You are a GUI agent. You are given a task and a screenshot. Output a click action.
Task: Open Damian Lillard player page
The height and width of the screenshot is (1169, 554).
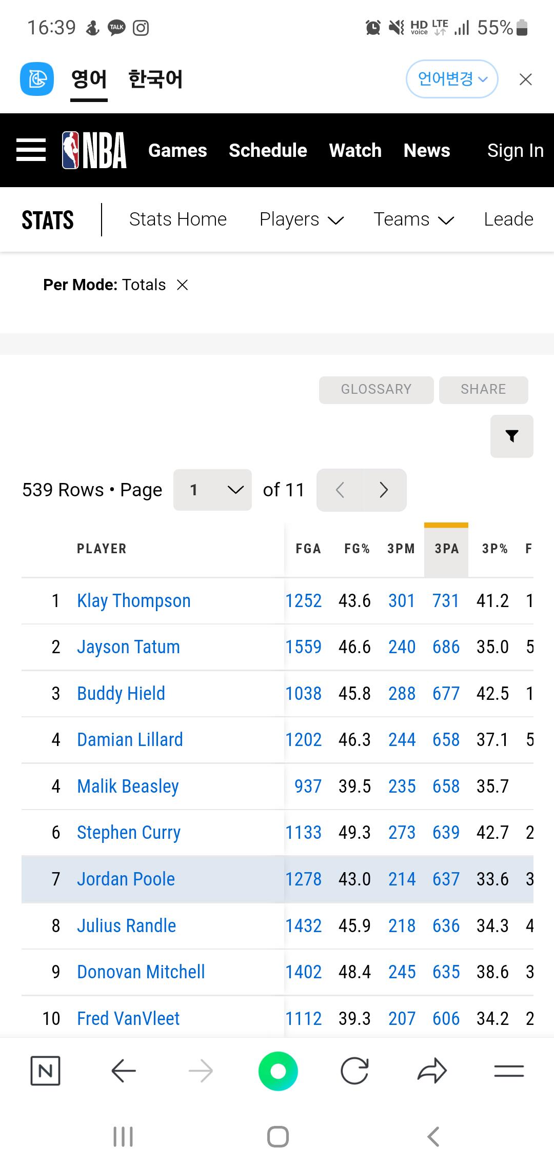click(130, 740)
